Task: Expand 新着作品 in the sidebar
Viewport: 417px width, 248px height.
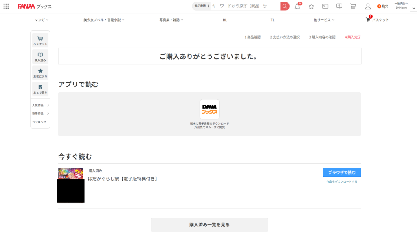Action: (x=40, y=113)
